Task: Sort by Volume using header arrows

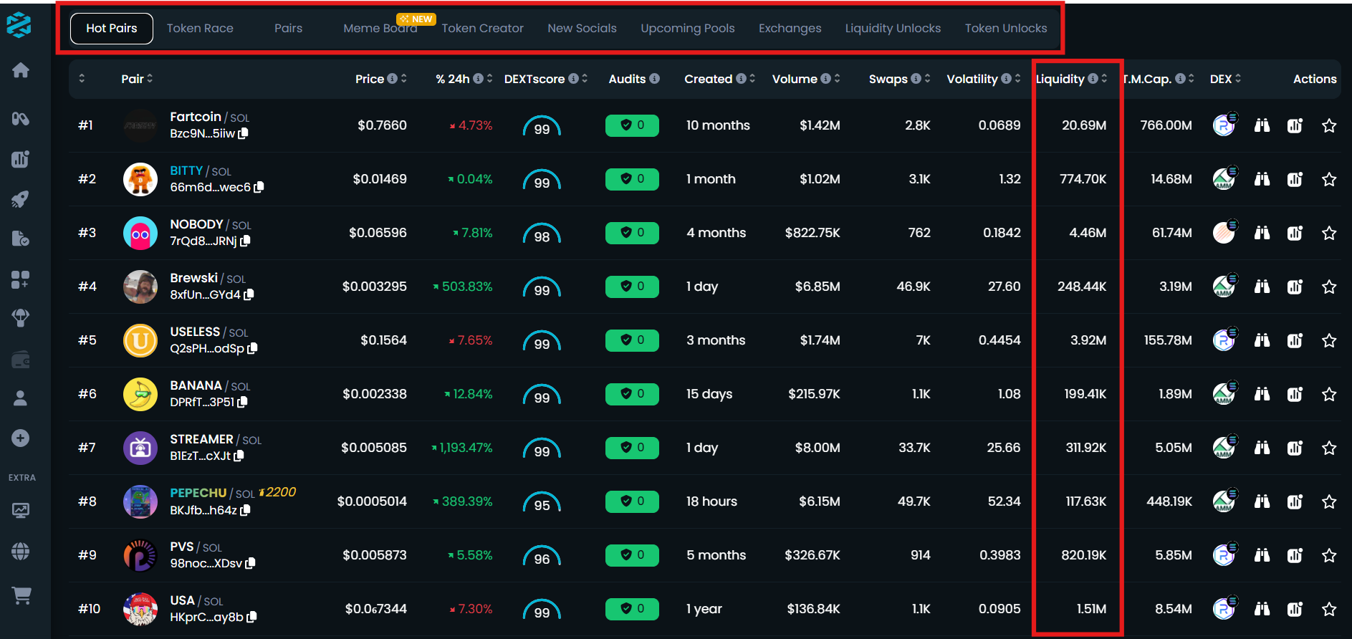Action: pyautogui.click(x=837, y=79)
